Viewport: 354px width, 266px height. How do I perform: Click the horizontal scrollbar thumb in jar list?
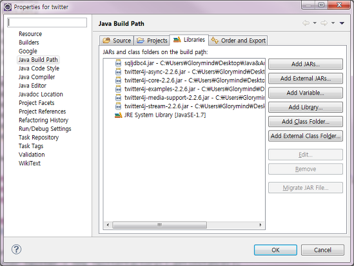pyautogui.click(x=160, y=225)
